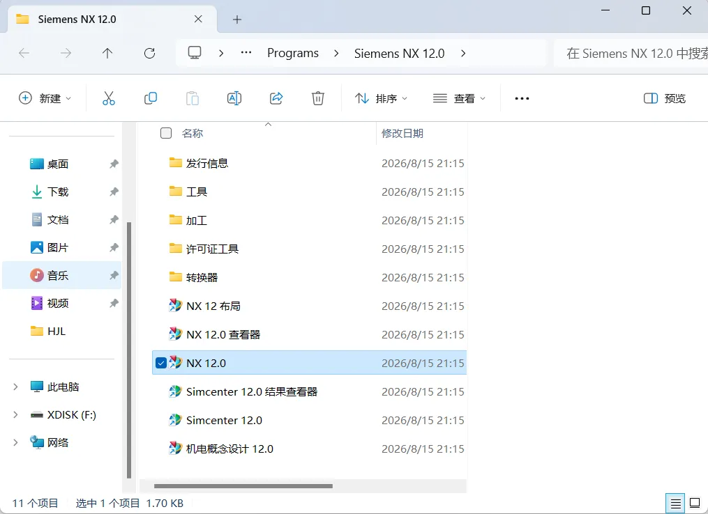Expand chevron after monitor icon in address bar

pyautogui.click(x=221, y=53)
